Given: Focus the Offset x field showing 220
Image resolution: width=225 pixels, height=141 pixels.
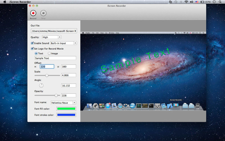Looking at the screenshot, I should (47, 67).
